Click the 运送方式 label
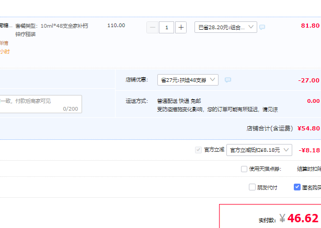Image resolution: width=321 pixels, height=228 pixels. click(137, 101)
